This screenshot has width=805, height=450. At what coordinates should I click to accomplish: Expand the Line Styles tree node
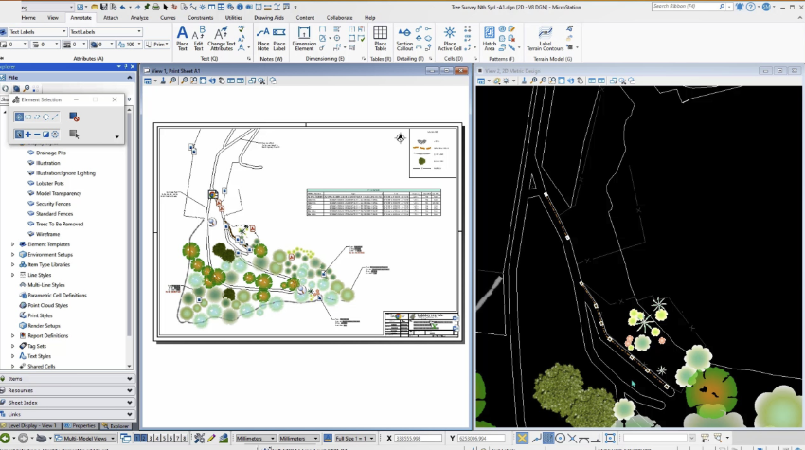13,275
